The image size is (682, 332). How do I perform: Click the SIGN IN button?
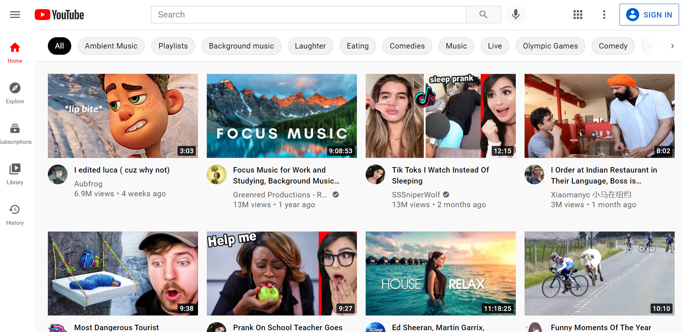click(649, 15)
